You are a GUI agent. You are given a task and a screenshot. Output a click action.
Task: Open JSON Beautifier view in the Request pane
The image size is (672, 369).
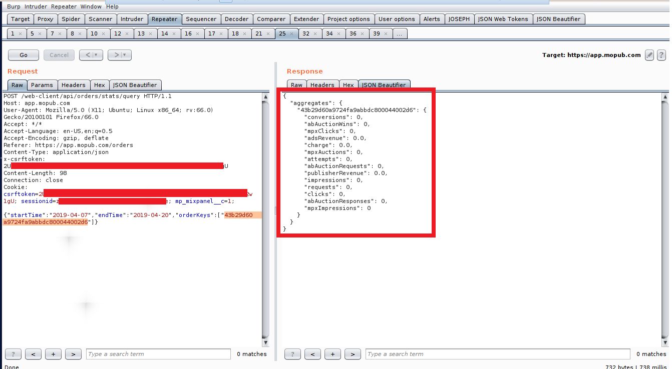tap(135, 85)
